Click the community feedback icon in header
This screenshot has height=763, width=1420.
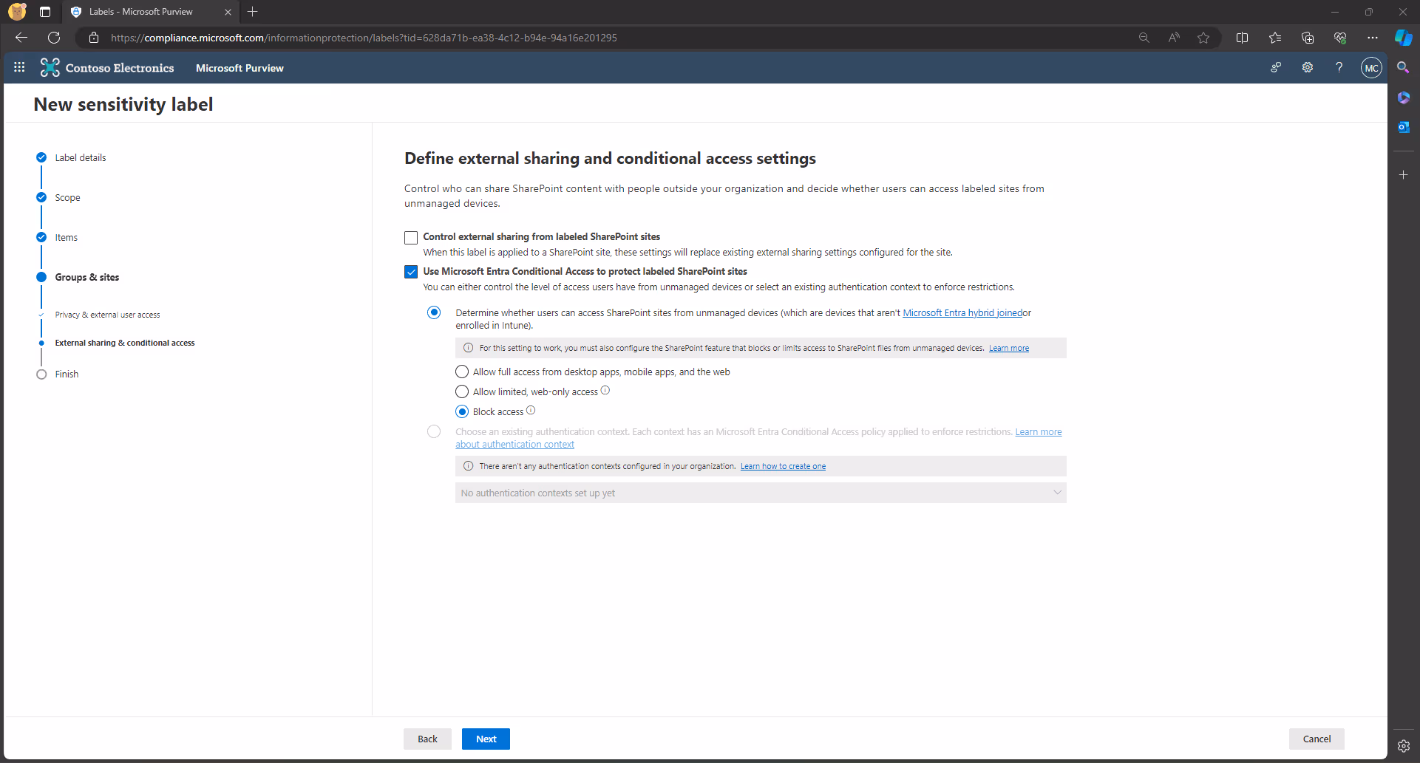click(1276, 67)
